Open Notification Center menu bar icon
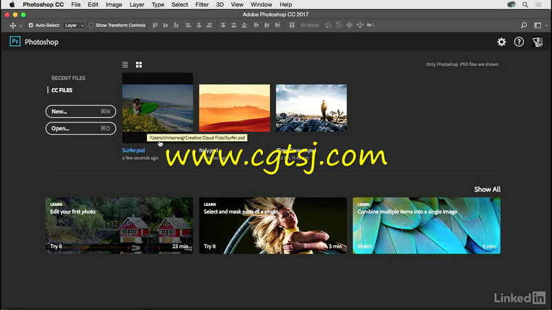 538,5
